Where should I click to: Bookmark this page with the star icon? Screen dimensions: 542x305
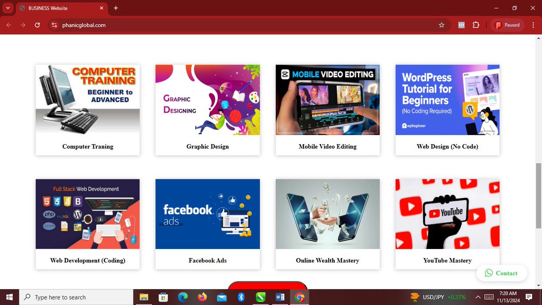coord(441,25)
